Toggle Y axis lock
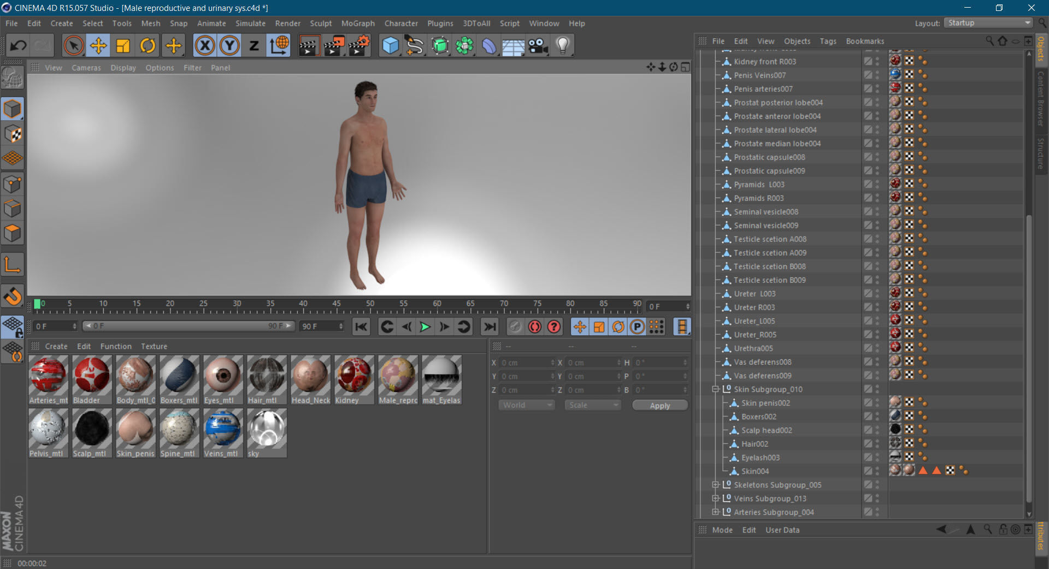The image size is (1049, 569). (x=229, y=45)
